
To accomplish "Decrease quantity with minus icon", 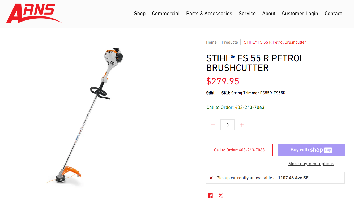I will pos(213,125).
